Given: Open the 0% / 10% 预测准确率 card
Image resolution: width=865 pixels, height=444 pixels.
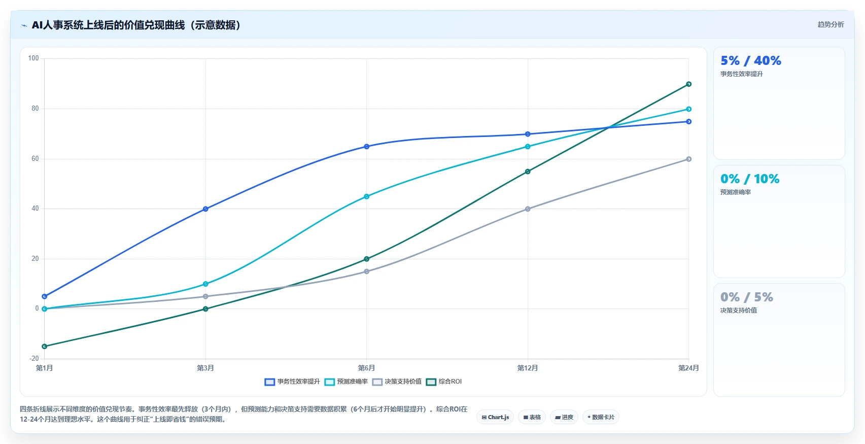Looking at the screenshot, I should click(x=779, y=221).
